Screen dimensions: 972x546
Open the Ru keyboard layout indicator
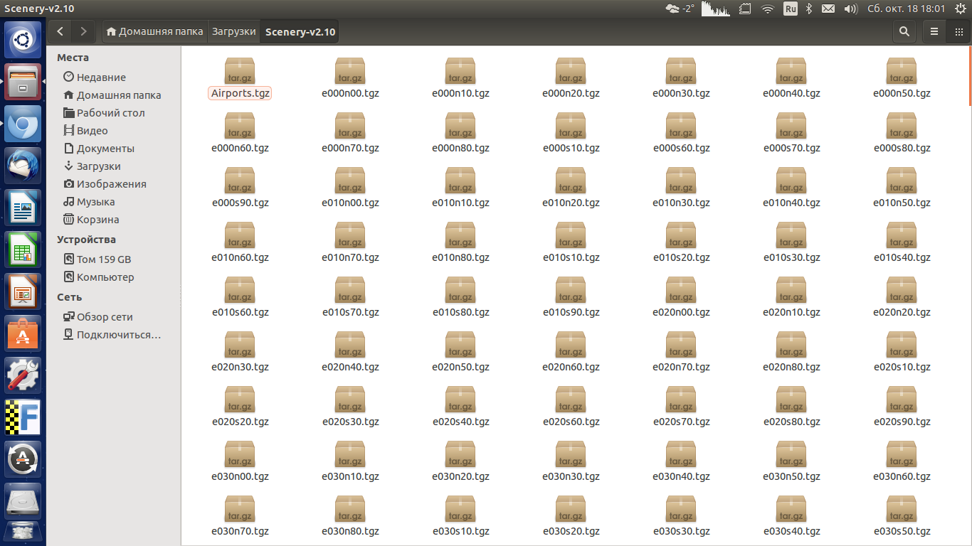(x=790, y=9)
